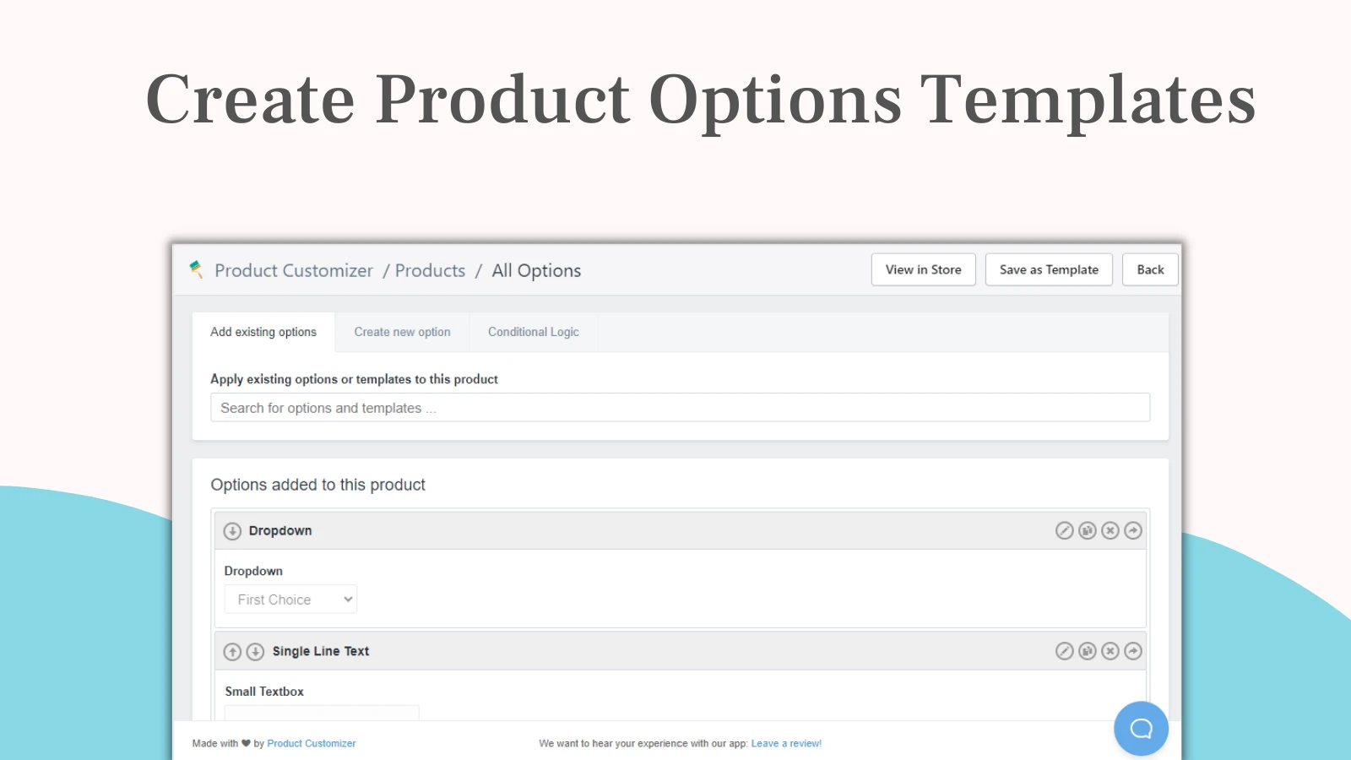The width and height of the screenshot is (1351, 760).
Task: Delete the Single Line Text option
Action: pyautogui.click(x=1110, y=651)
